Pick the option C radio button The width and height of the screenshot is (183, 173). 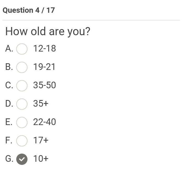pos(22,86)
